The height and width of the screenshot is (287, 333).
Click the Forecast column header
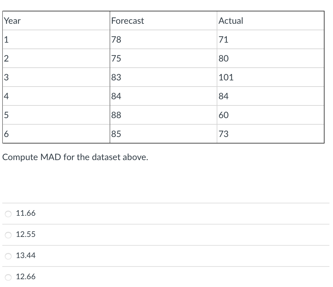(127, 20)
